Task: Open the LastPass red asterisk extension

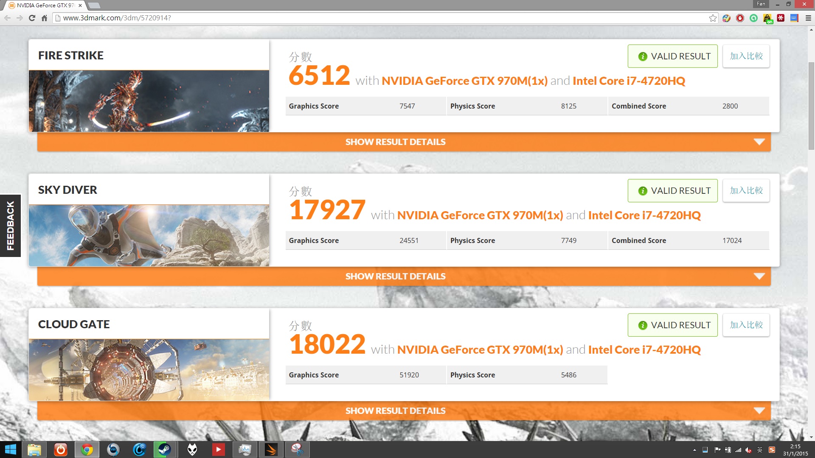Action: pos(781,18)
